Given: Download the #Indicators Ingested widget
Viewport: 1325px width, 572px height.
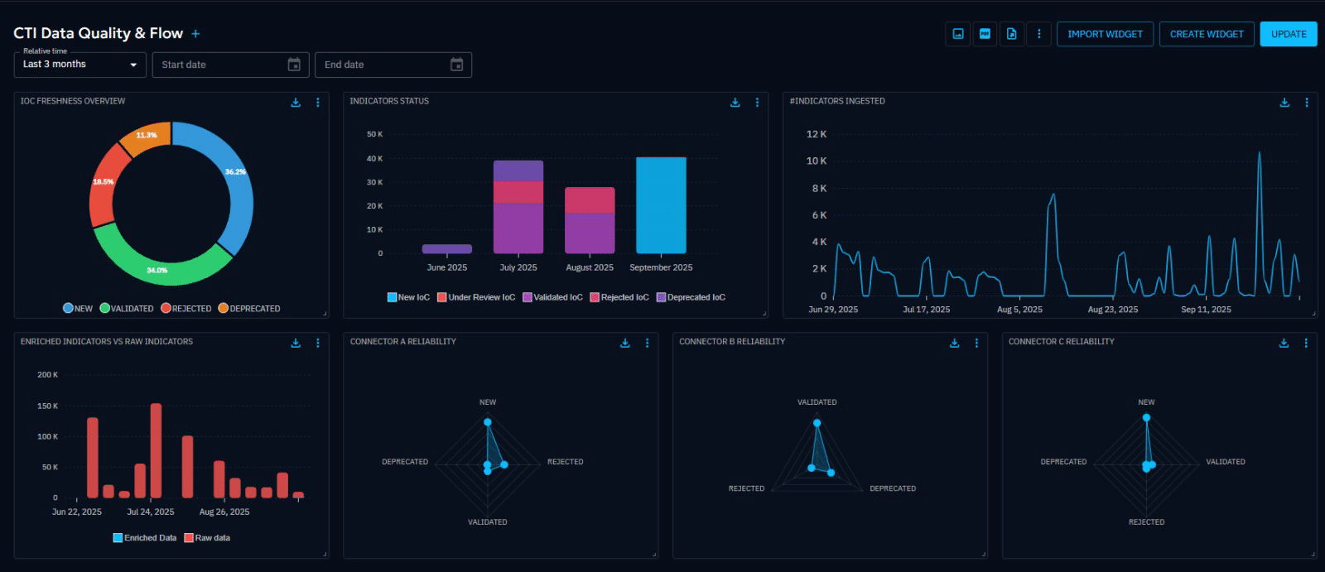Looking at the screenshot, I should [1284, 103].
